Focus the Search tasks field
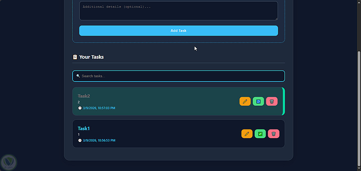This screenshot has width=361, height=171. pos(180,76)
